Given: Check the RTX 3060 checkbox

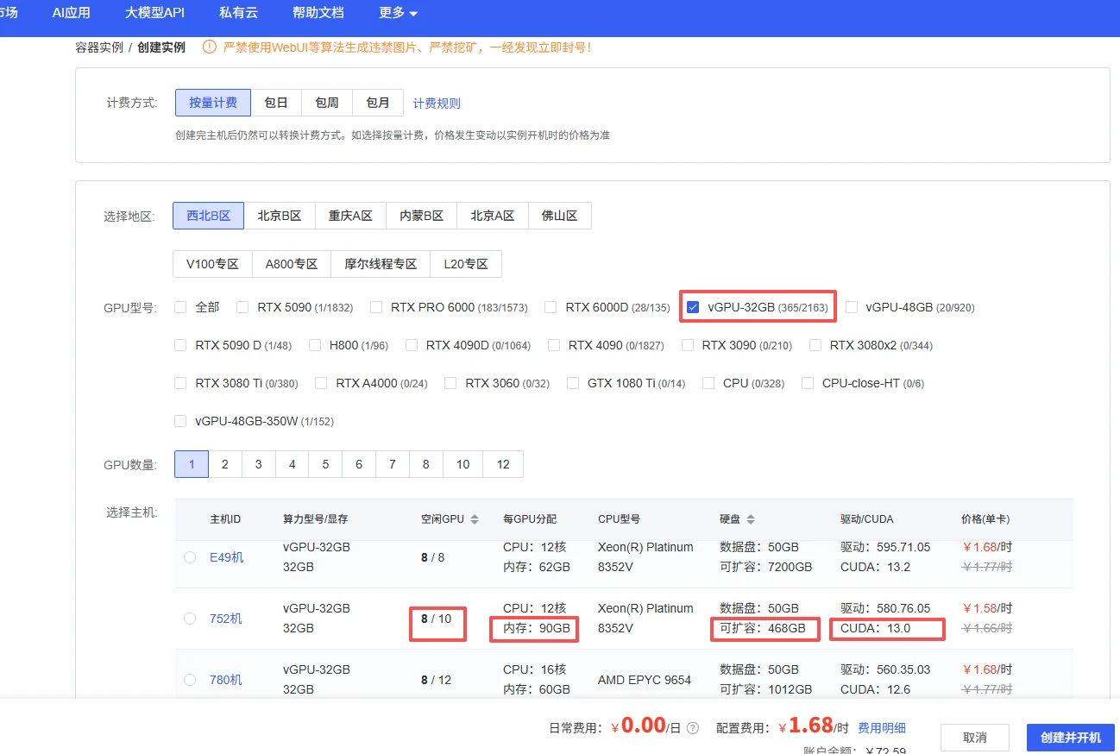Looking at the screenshot, I should point(450,383).
